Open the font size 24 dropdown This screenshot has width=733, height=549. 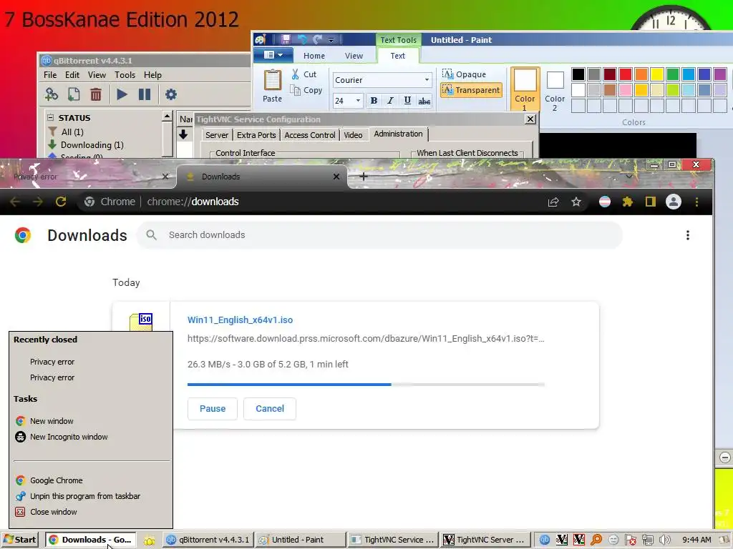[x=358, y=100]
